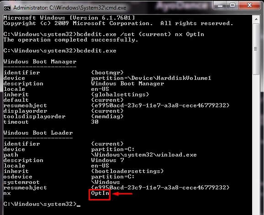The height and width of the screenshot is (215, 264).
Task: Open the cmd.exe system menu icon
Action: (7, 8)
